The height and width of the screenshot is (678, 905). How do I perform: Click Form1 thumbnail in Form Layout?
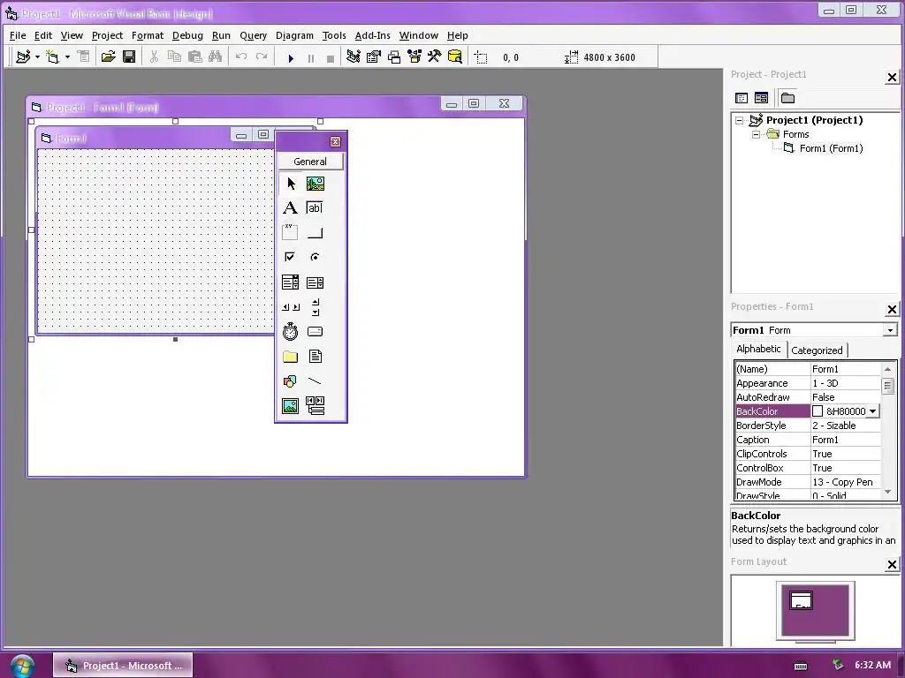[801, 600]
